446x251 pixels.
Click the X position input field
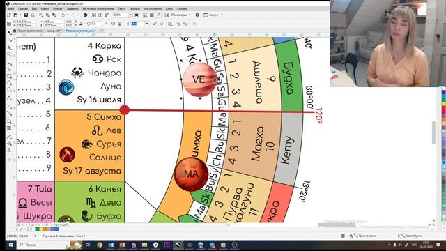26,22
